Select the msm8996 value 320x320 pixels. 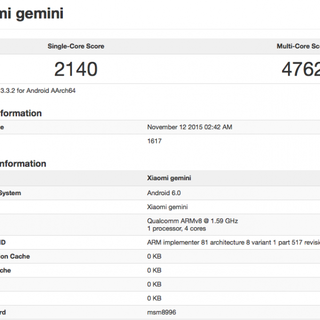(x=161, y=312)
